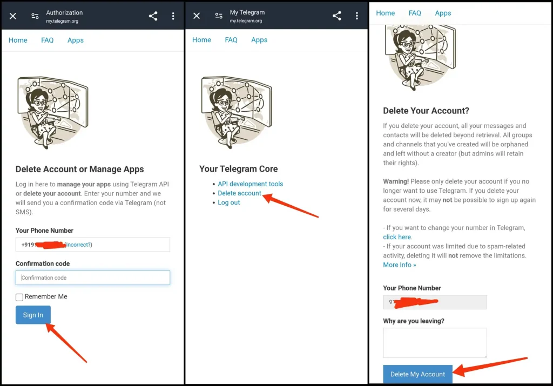Enable the Remember Me checkbox

click(x=19, y=296)
